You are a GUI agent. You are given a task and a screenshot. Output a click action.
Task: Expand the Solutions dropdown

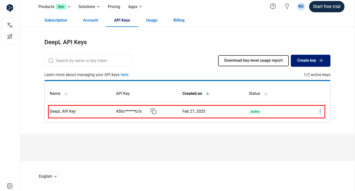pos(89,7)
